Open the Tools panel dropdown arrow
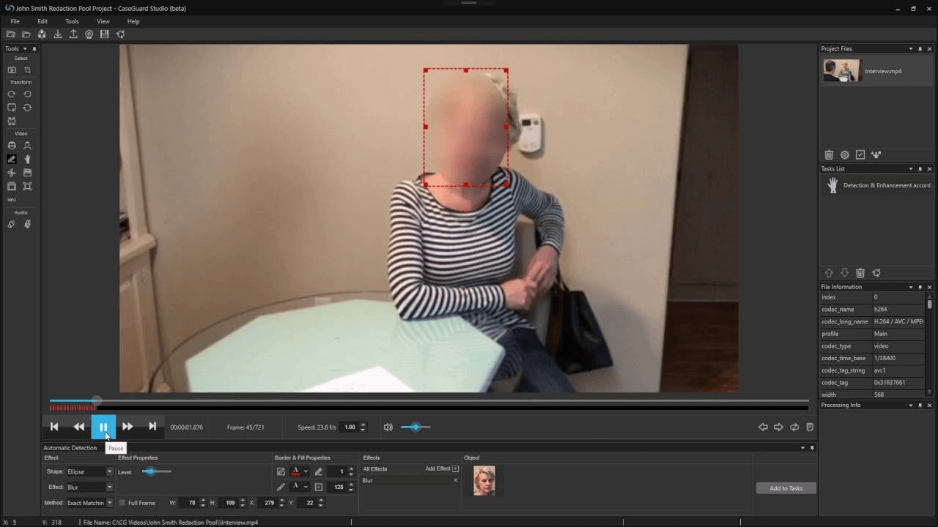938x527 pixels. pyautogui.click(x=25, y=49)
